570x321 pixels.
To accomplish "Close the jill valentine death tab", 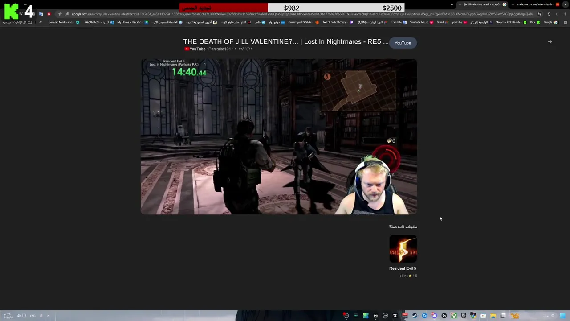I will pos(460,4).
